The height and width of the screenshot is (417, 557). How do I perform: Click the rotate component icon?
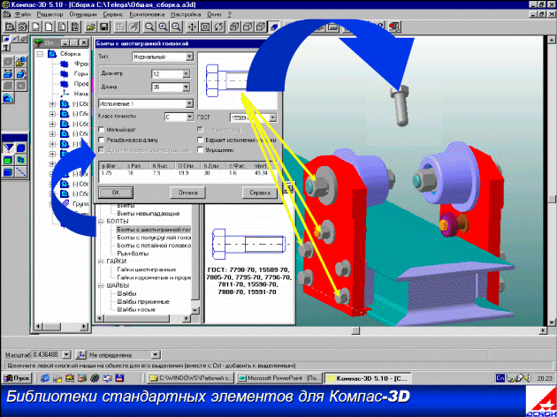(x=21, y=74)
